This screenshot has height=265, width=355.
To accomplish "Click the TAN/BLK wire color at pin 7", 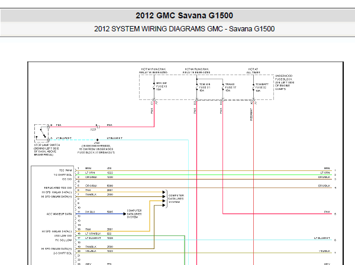I will (91, 195).
